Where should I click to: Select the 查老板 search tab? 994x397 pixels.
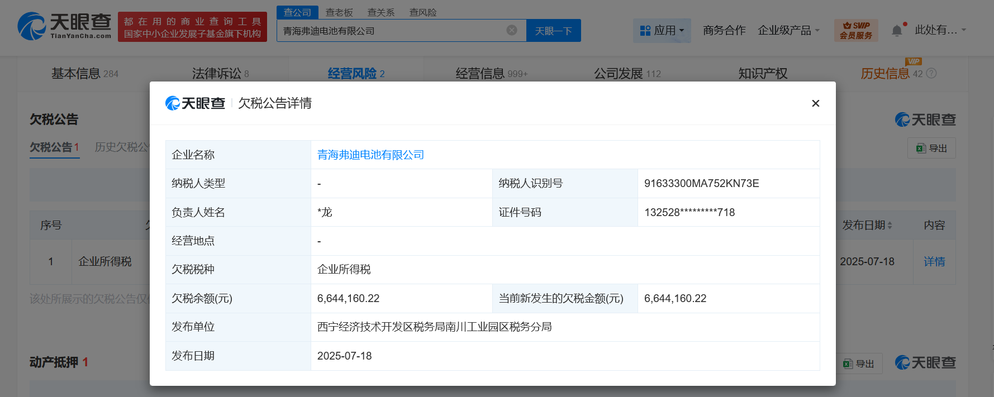(x=339, y=12)
